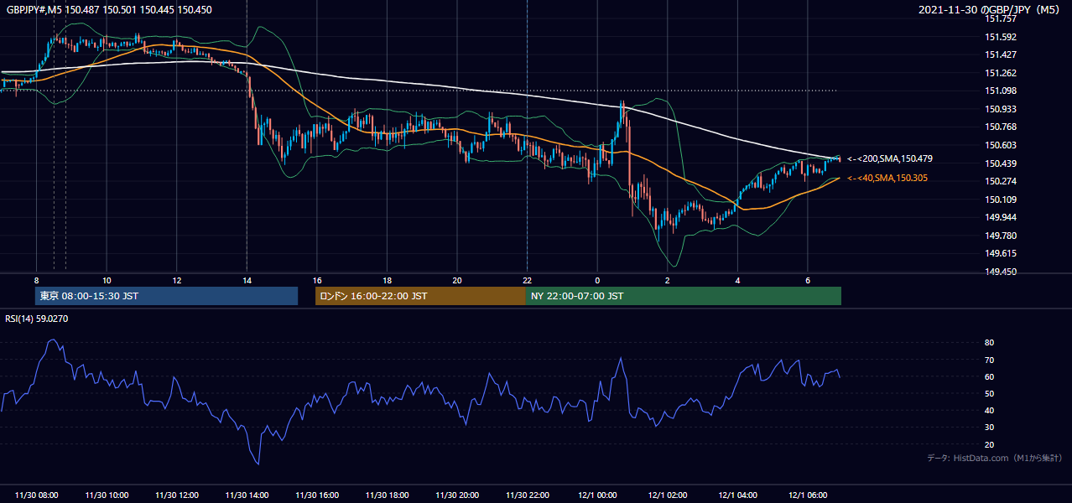Click price axis value 150.933
This screenshot has height=503, width=1072.
pyautogui.click(x=1000, y=109)
